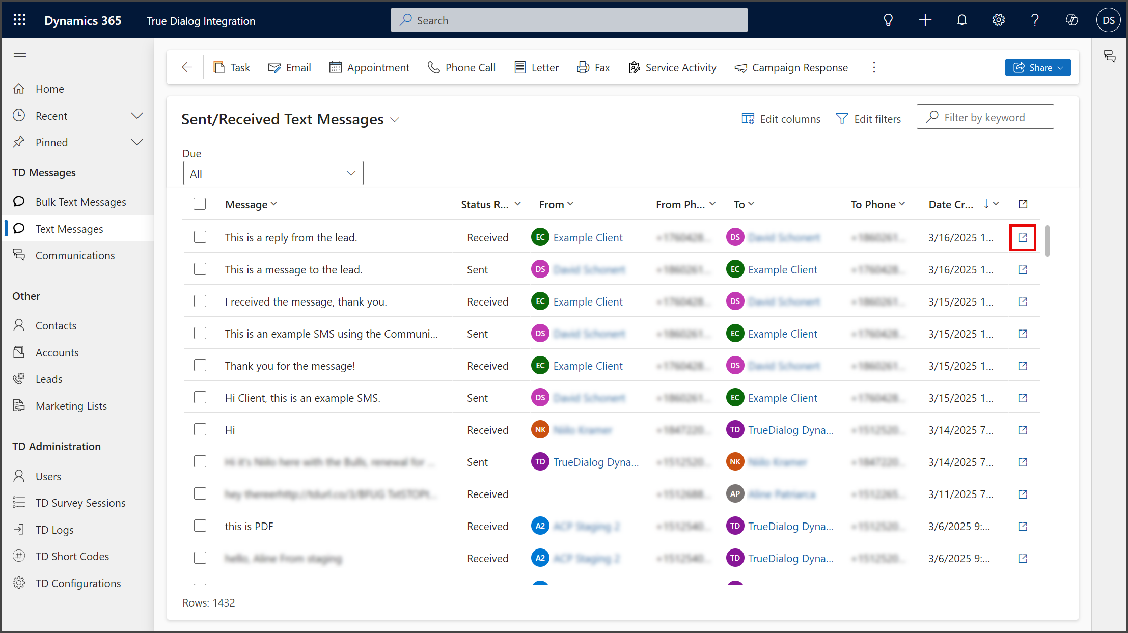The image size is (1128, 633).
Task: Open the app launcher waffle icon
Action: 19,20
